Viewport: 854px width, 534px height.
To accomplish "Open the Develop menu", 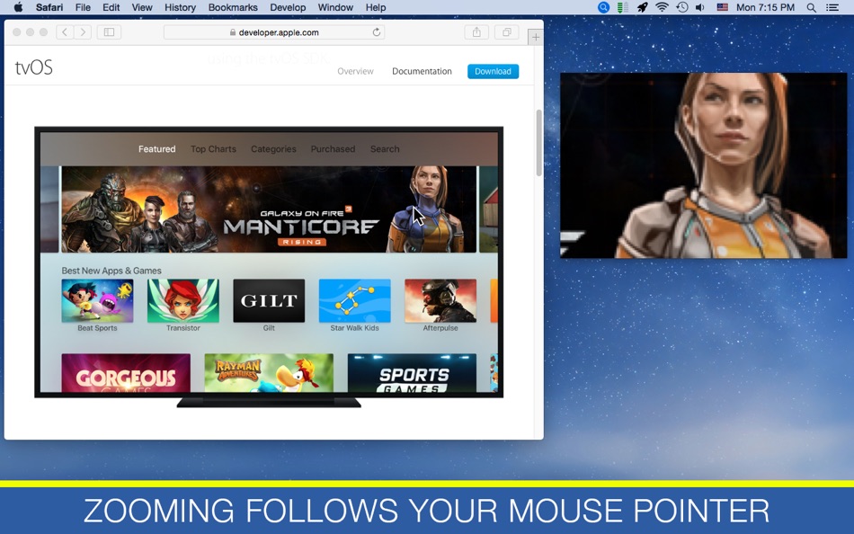I will pos(288,7).
